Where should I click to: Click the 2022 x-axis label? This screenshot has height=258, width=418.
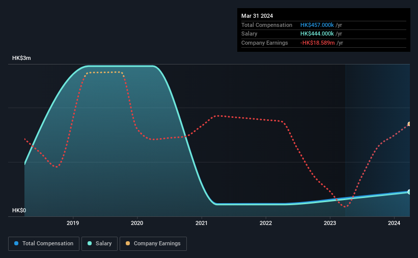[266, 223]
